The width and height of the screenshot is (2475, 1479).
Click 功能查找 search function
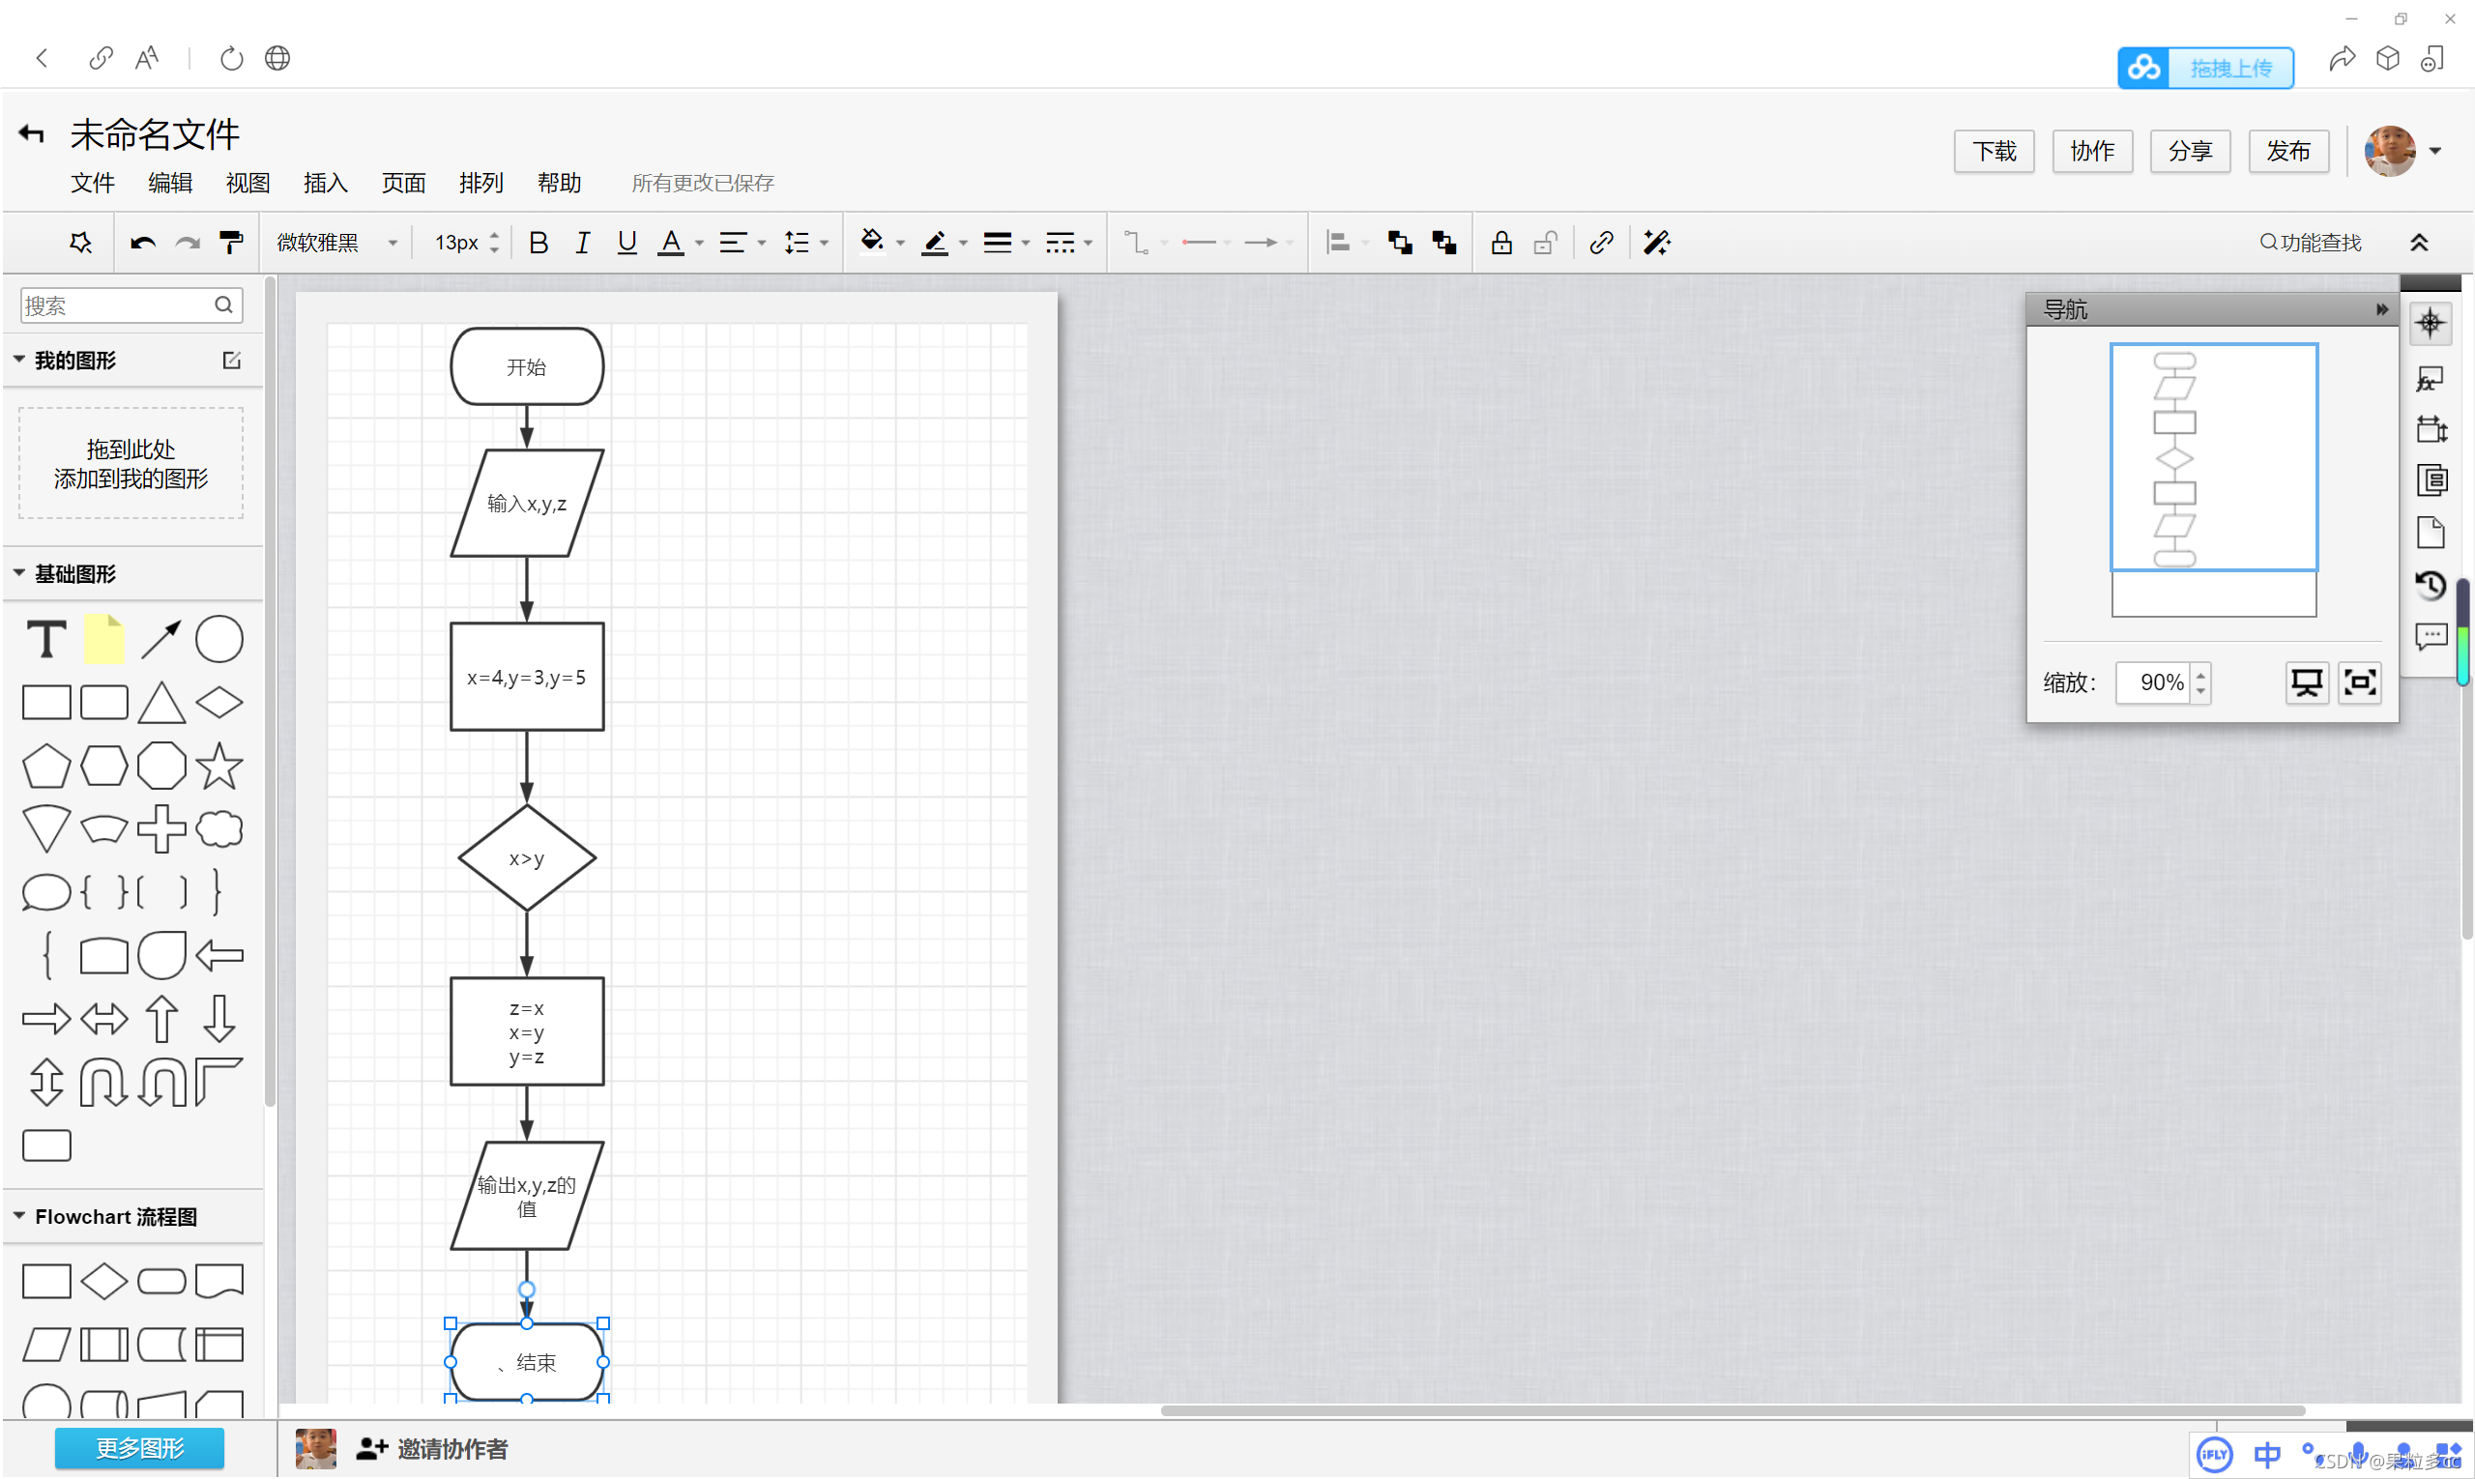pyautogui.click(x=2311, y=243)
